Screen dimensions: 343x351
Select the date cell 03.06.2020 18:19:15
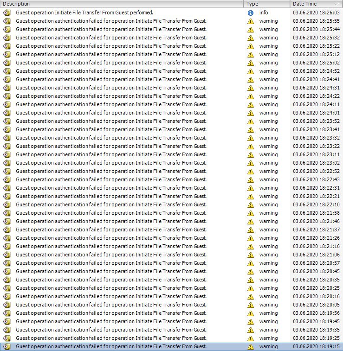(x=317, y=346)
